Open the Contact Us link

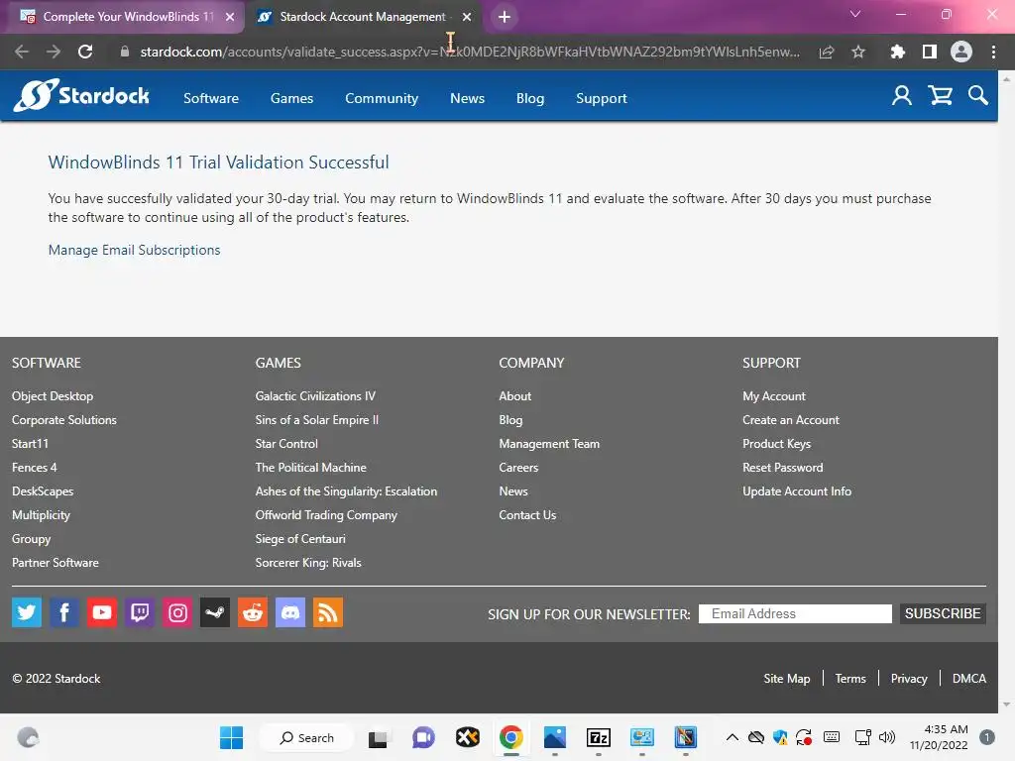[527, 515]
